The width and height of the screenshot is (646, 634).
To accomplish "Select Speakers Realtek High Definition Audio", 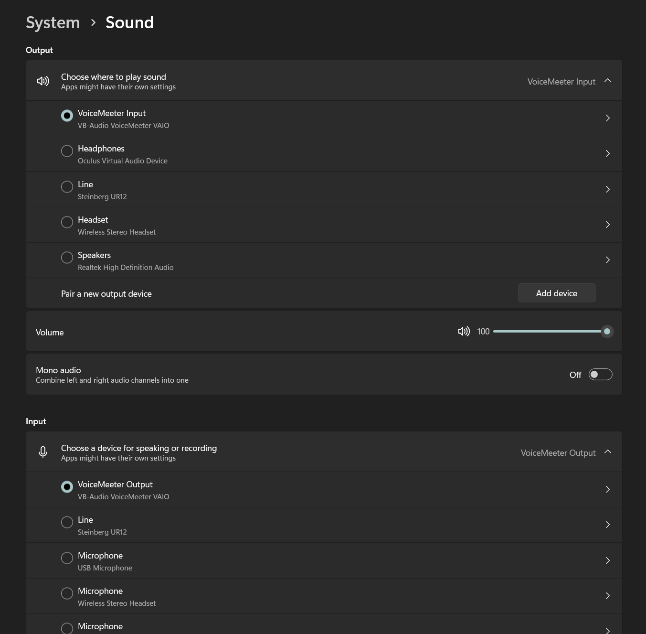I will [67, 258].
